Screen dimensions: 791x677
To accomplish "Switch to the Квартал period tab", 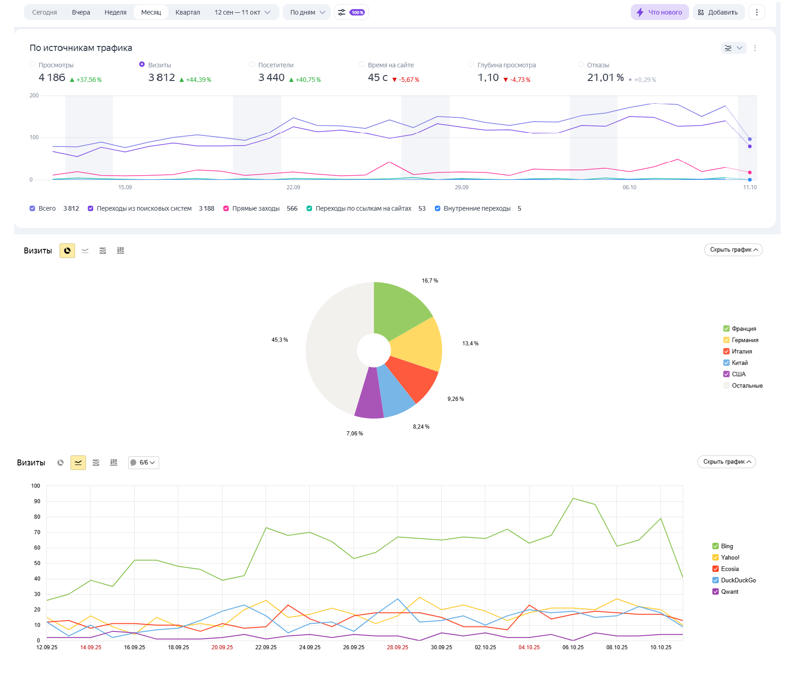I will point(187,12).
